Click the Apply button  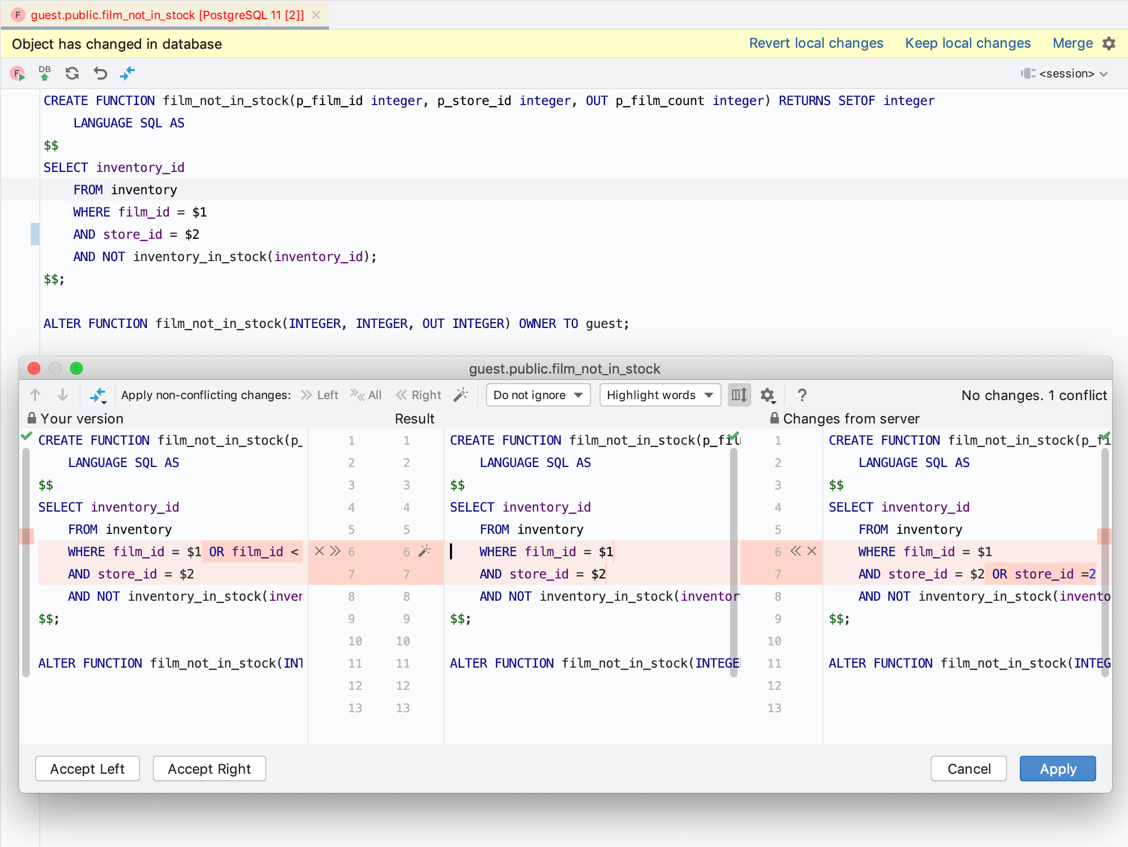tap(1057, 769)
